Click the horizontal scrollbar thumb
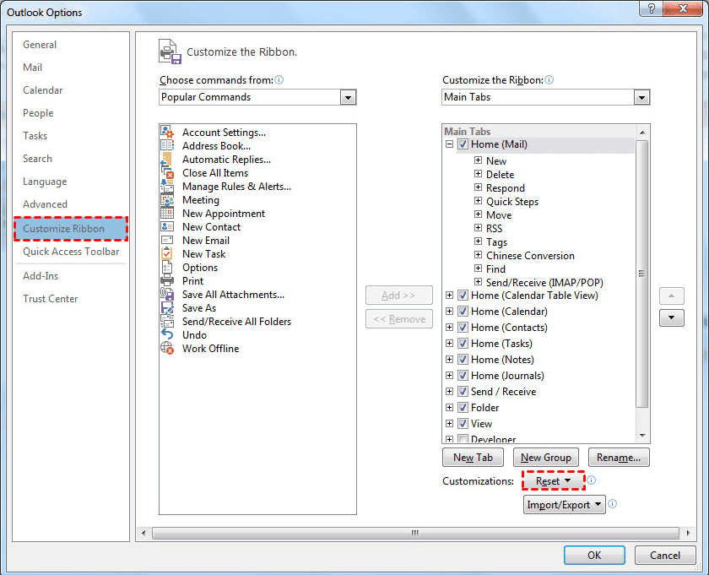Image resolution: width=709 pixels, height=575 pixels. (415, 533)
